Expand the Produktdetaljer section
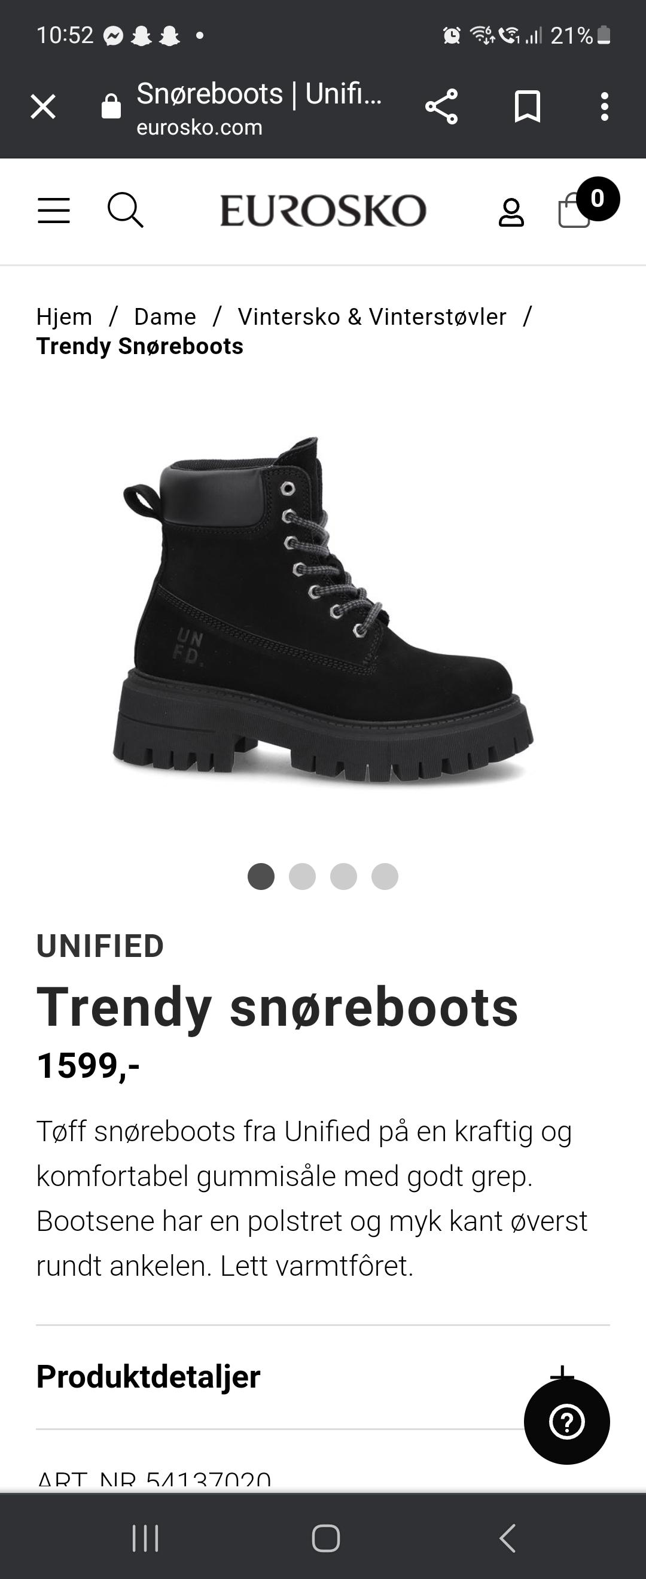 (323, 1376)
